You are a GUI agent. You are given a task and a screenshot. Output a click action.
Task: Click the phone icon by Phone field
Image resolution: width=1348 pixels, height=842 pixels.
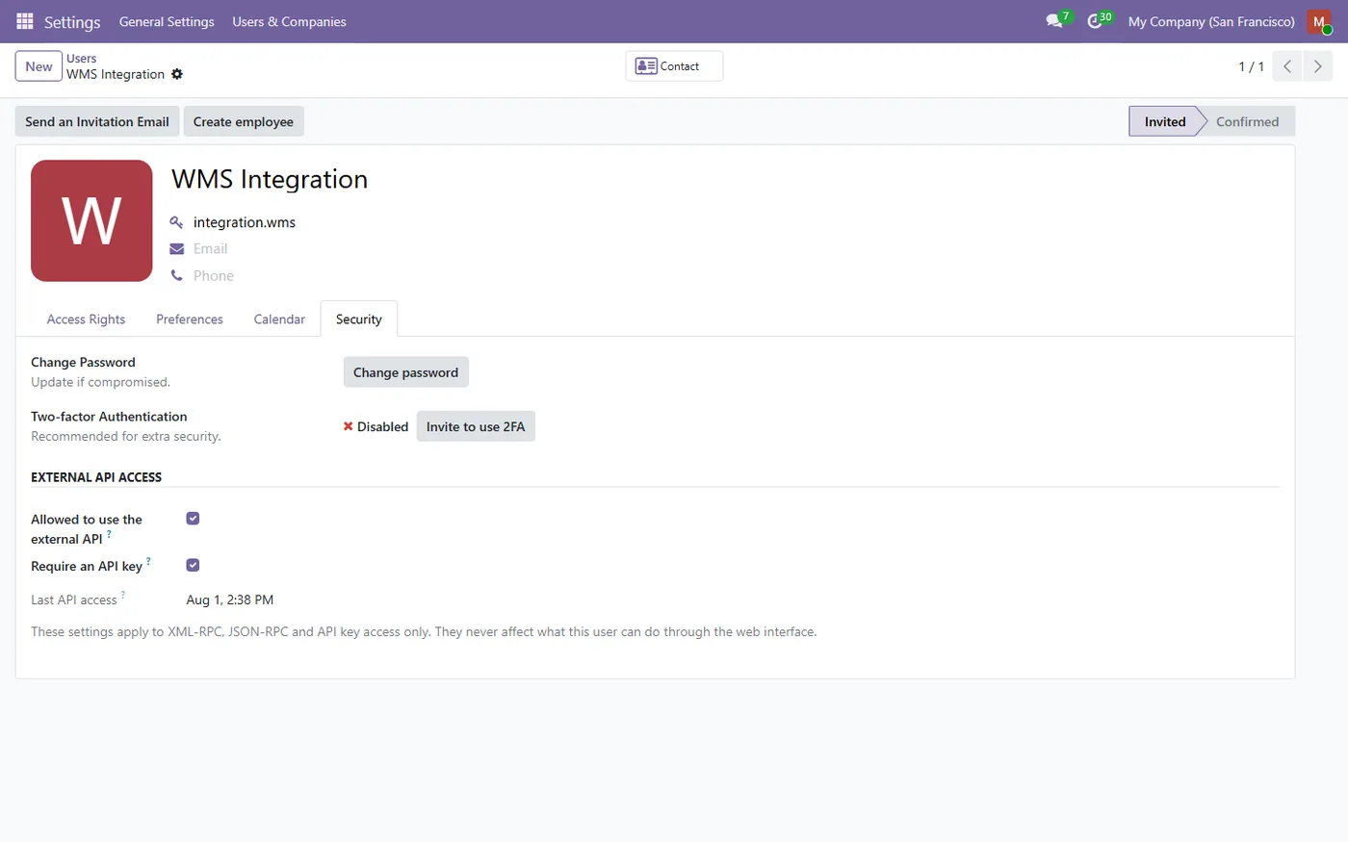pyautogui.click(x=176, y=276)
